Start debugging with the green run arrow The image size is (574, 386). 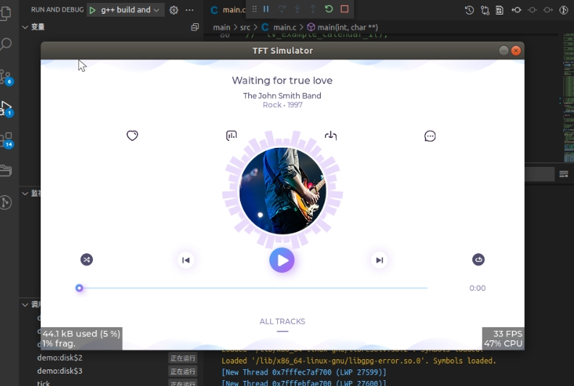93,10
